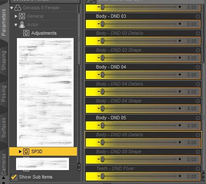Click the Body - DND 04 Shape slider handle
206x184 pixels.
[x=103, y=108]
